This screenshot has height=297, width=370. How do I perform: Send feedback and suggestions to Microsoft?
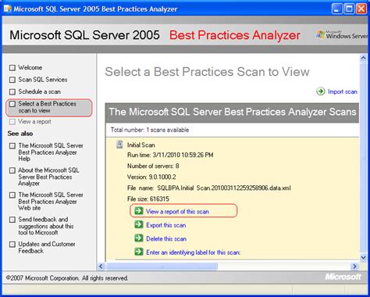tap(46, 226)
